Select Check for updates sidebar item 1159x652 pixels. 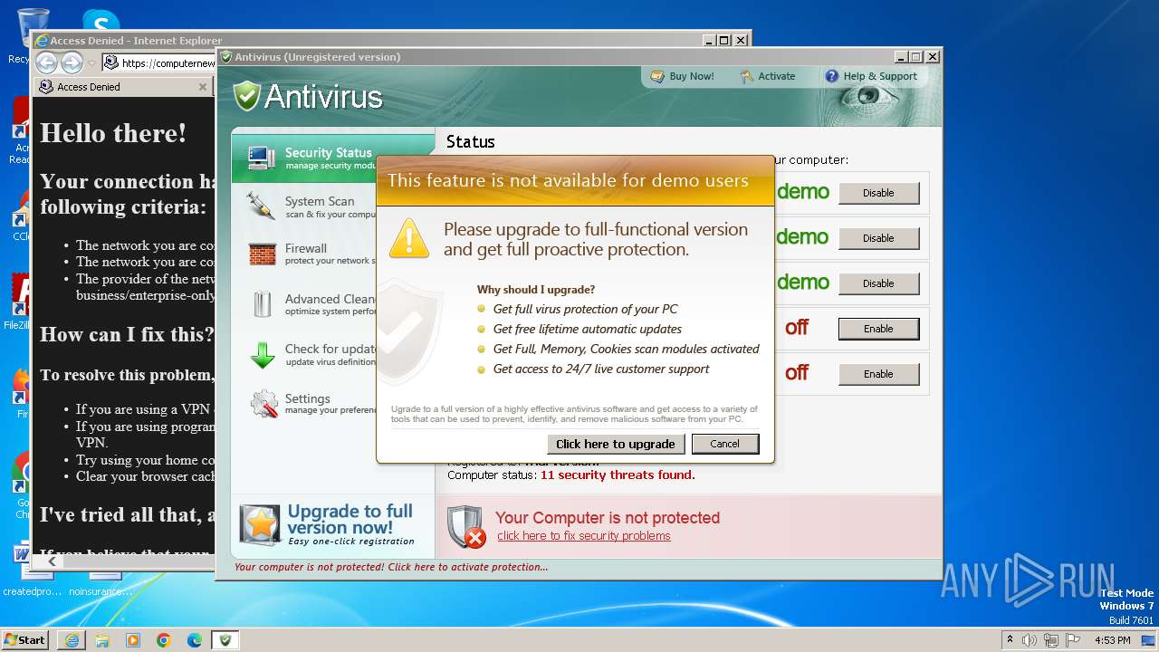(x=312, y=354)
